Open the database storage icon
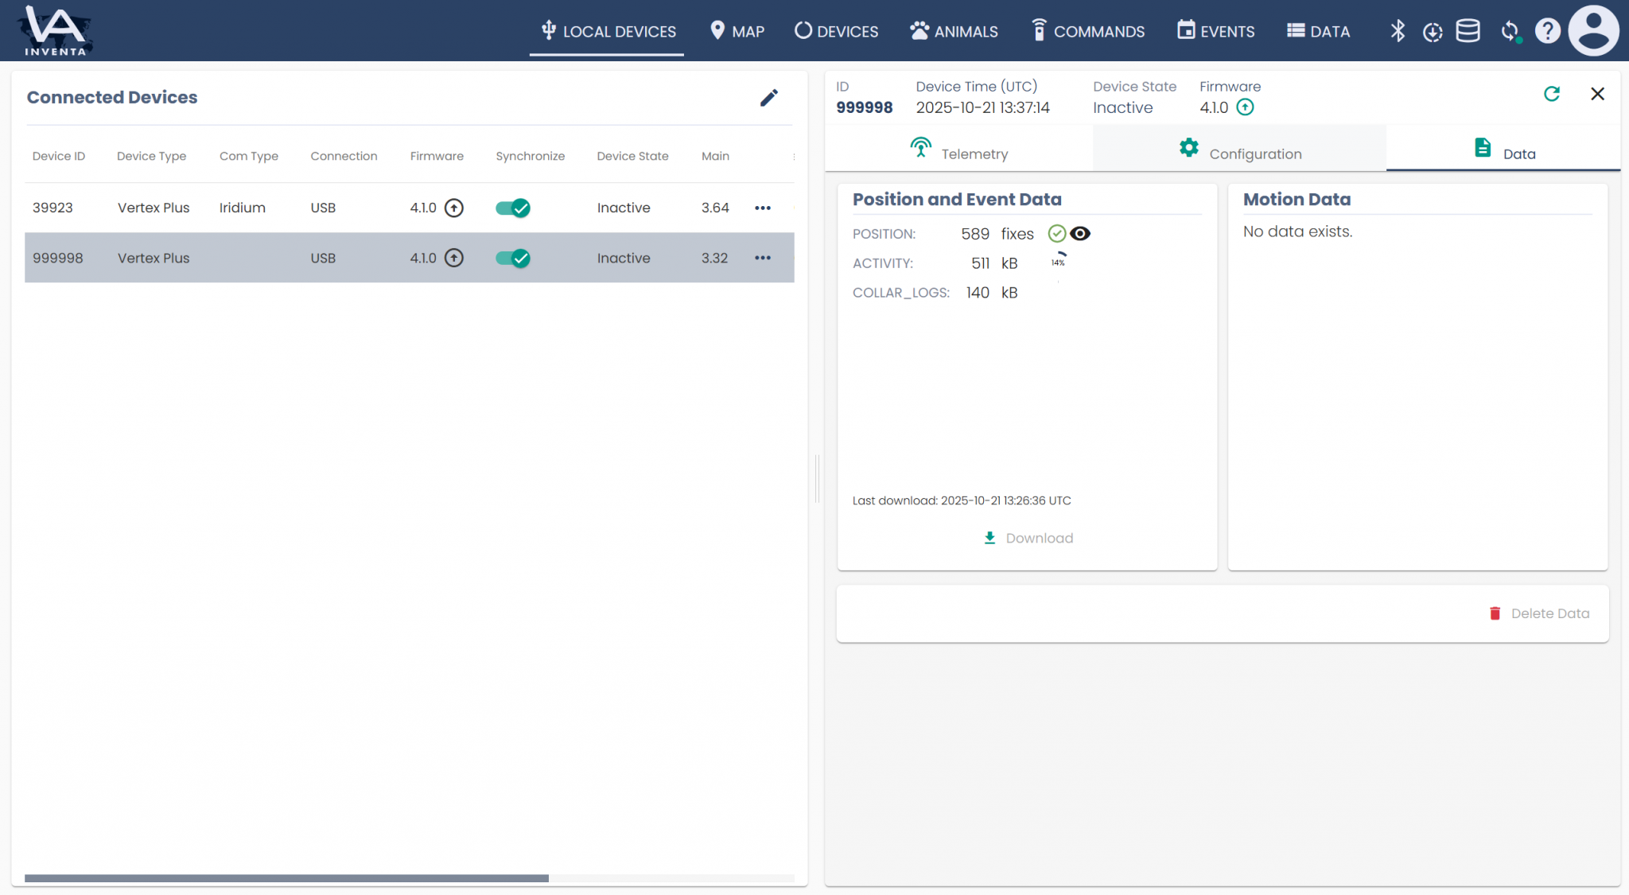 coord(1468,31)
